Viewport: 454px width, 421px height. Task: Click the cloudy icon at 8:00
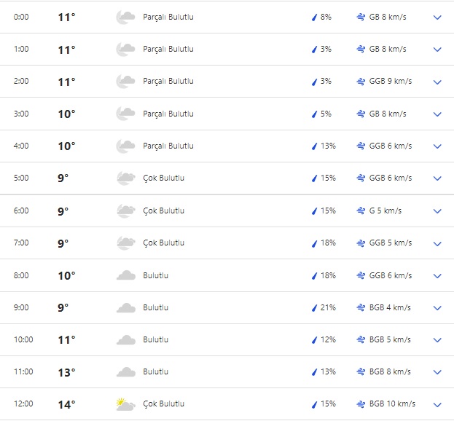pyautogui.click(x=125, y=275)
